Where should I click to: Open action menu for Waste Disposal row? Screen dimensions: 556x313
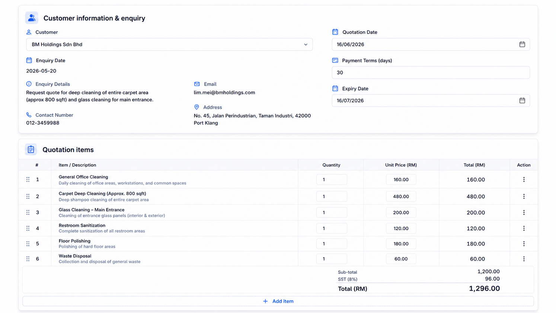pos(524,259)
